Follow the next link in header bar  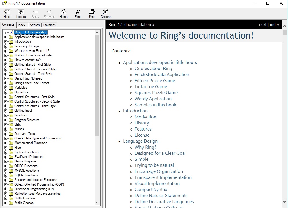(x=263, y=24)
